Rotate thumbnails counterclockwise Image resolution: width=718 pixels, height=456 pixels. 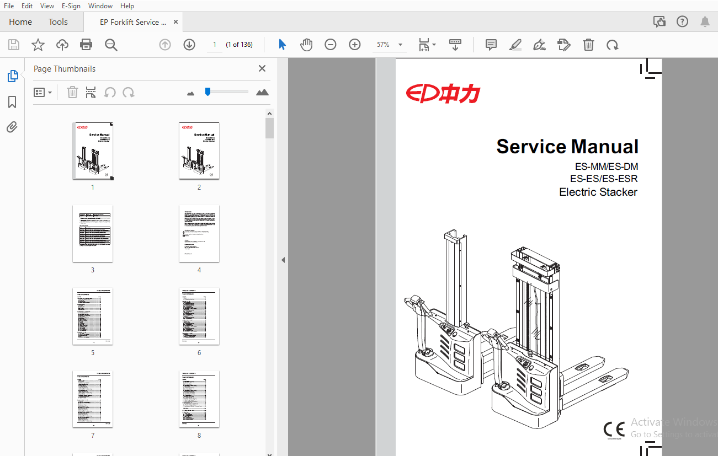[x=110, y=92]
